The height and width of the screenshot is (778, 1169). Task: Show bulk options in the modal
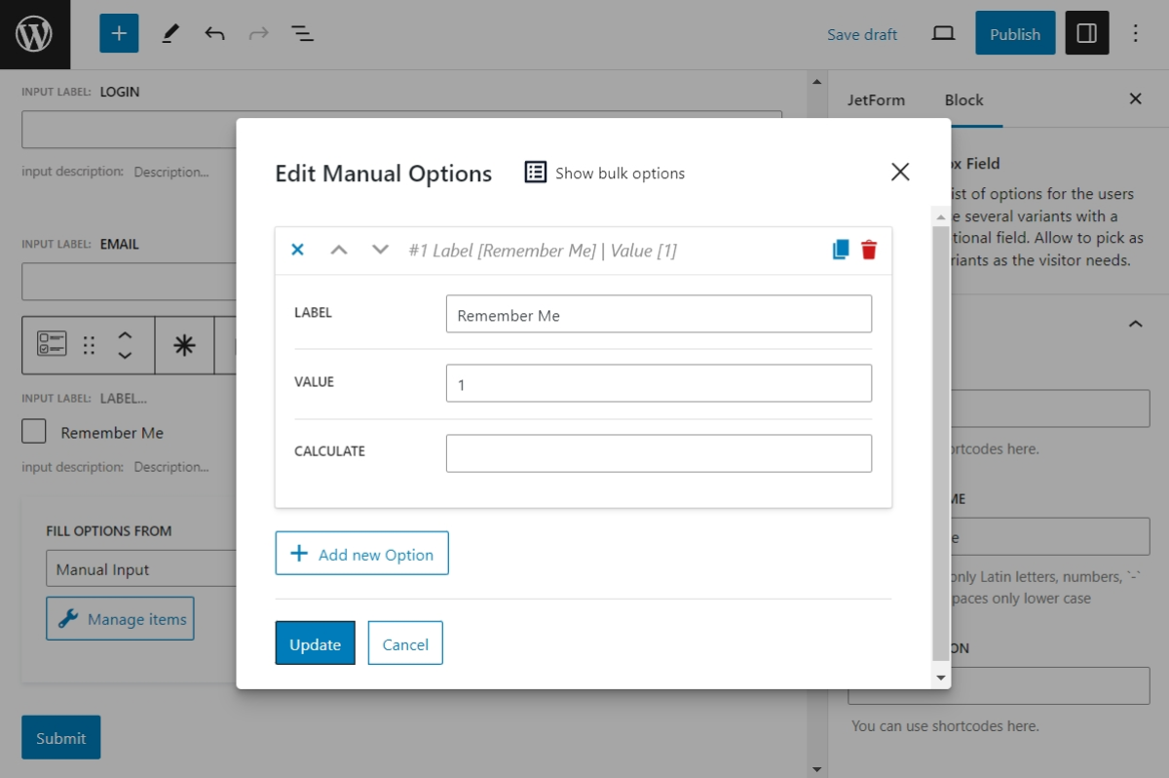coord(604,173)
